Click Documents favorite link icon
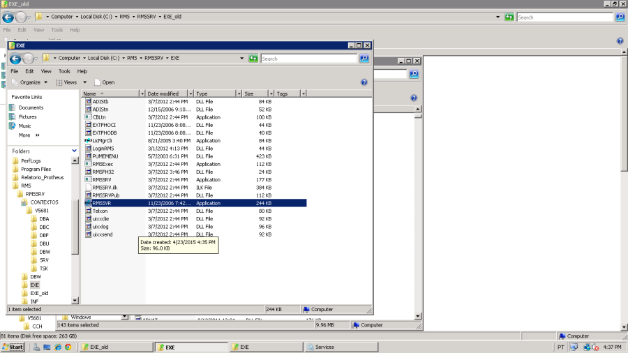This screenshot has width=628, height=353. 13,107
